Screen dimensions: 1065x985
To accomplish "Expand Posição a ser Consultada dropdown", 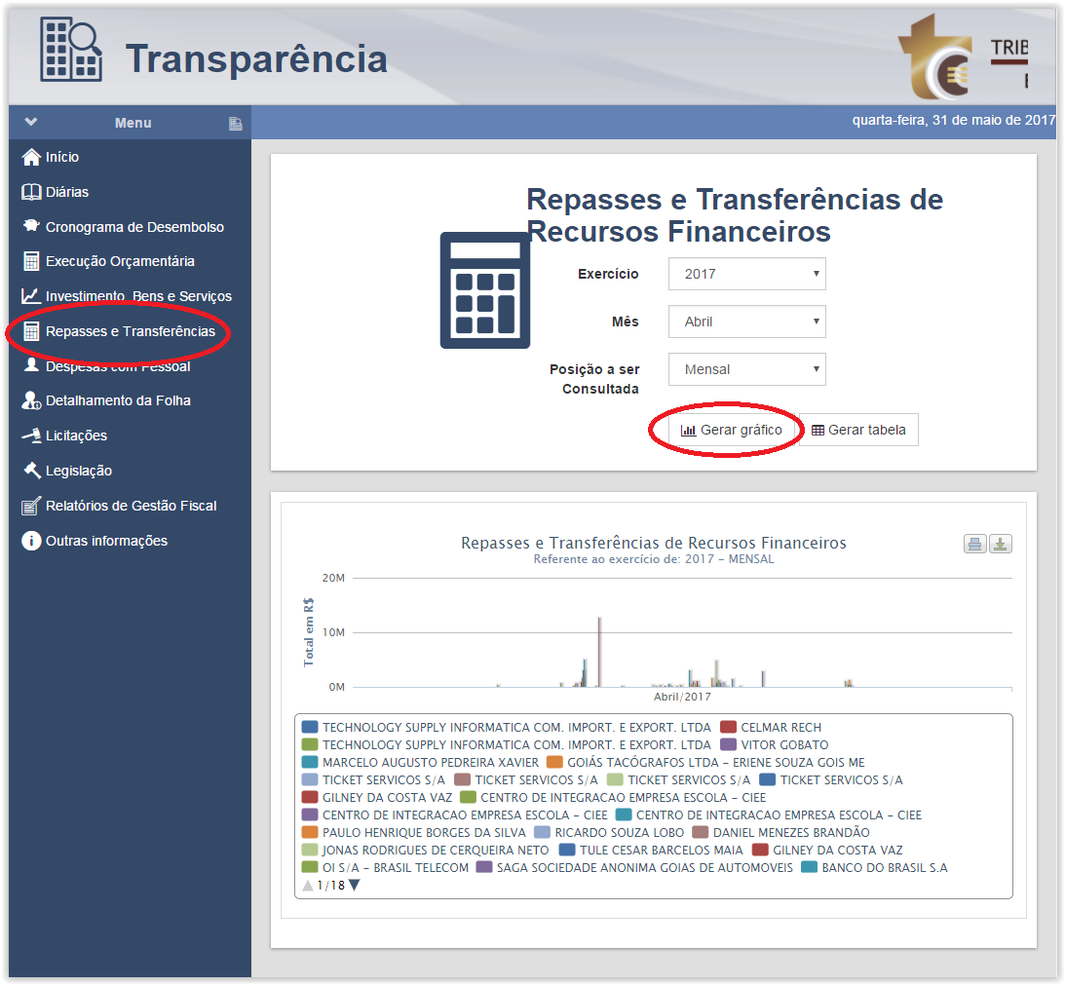I will pyautogui.click(x=746, y=369).
